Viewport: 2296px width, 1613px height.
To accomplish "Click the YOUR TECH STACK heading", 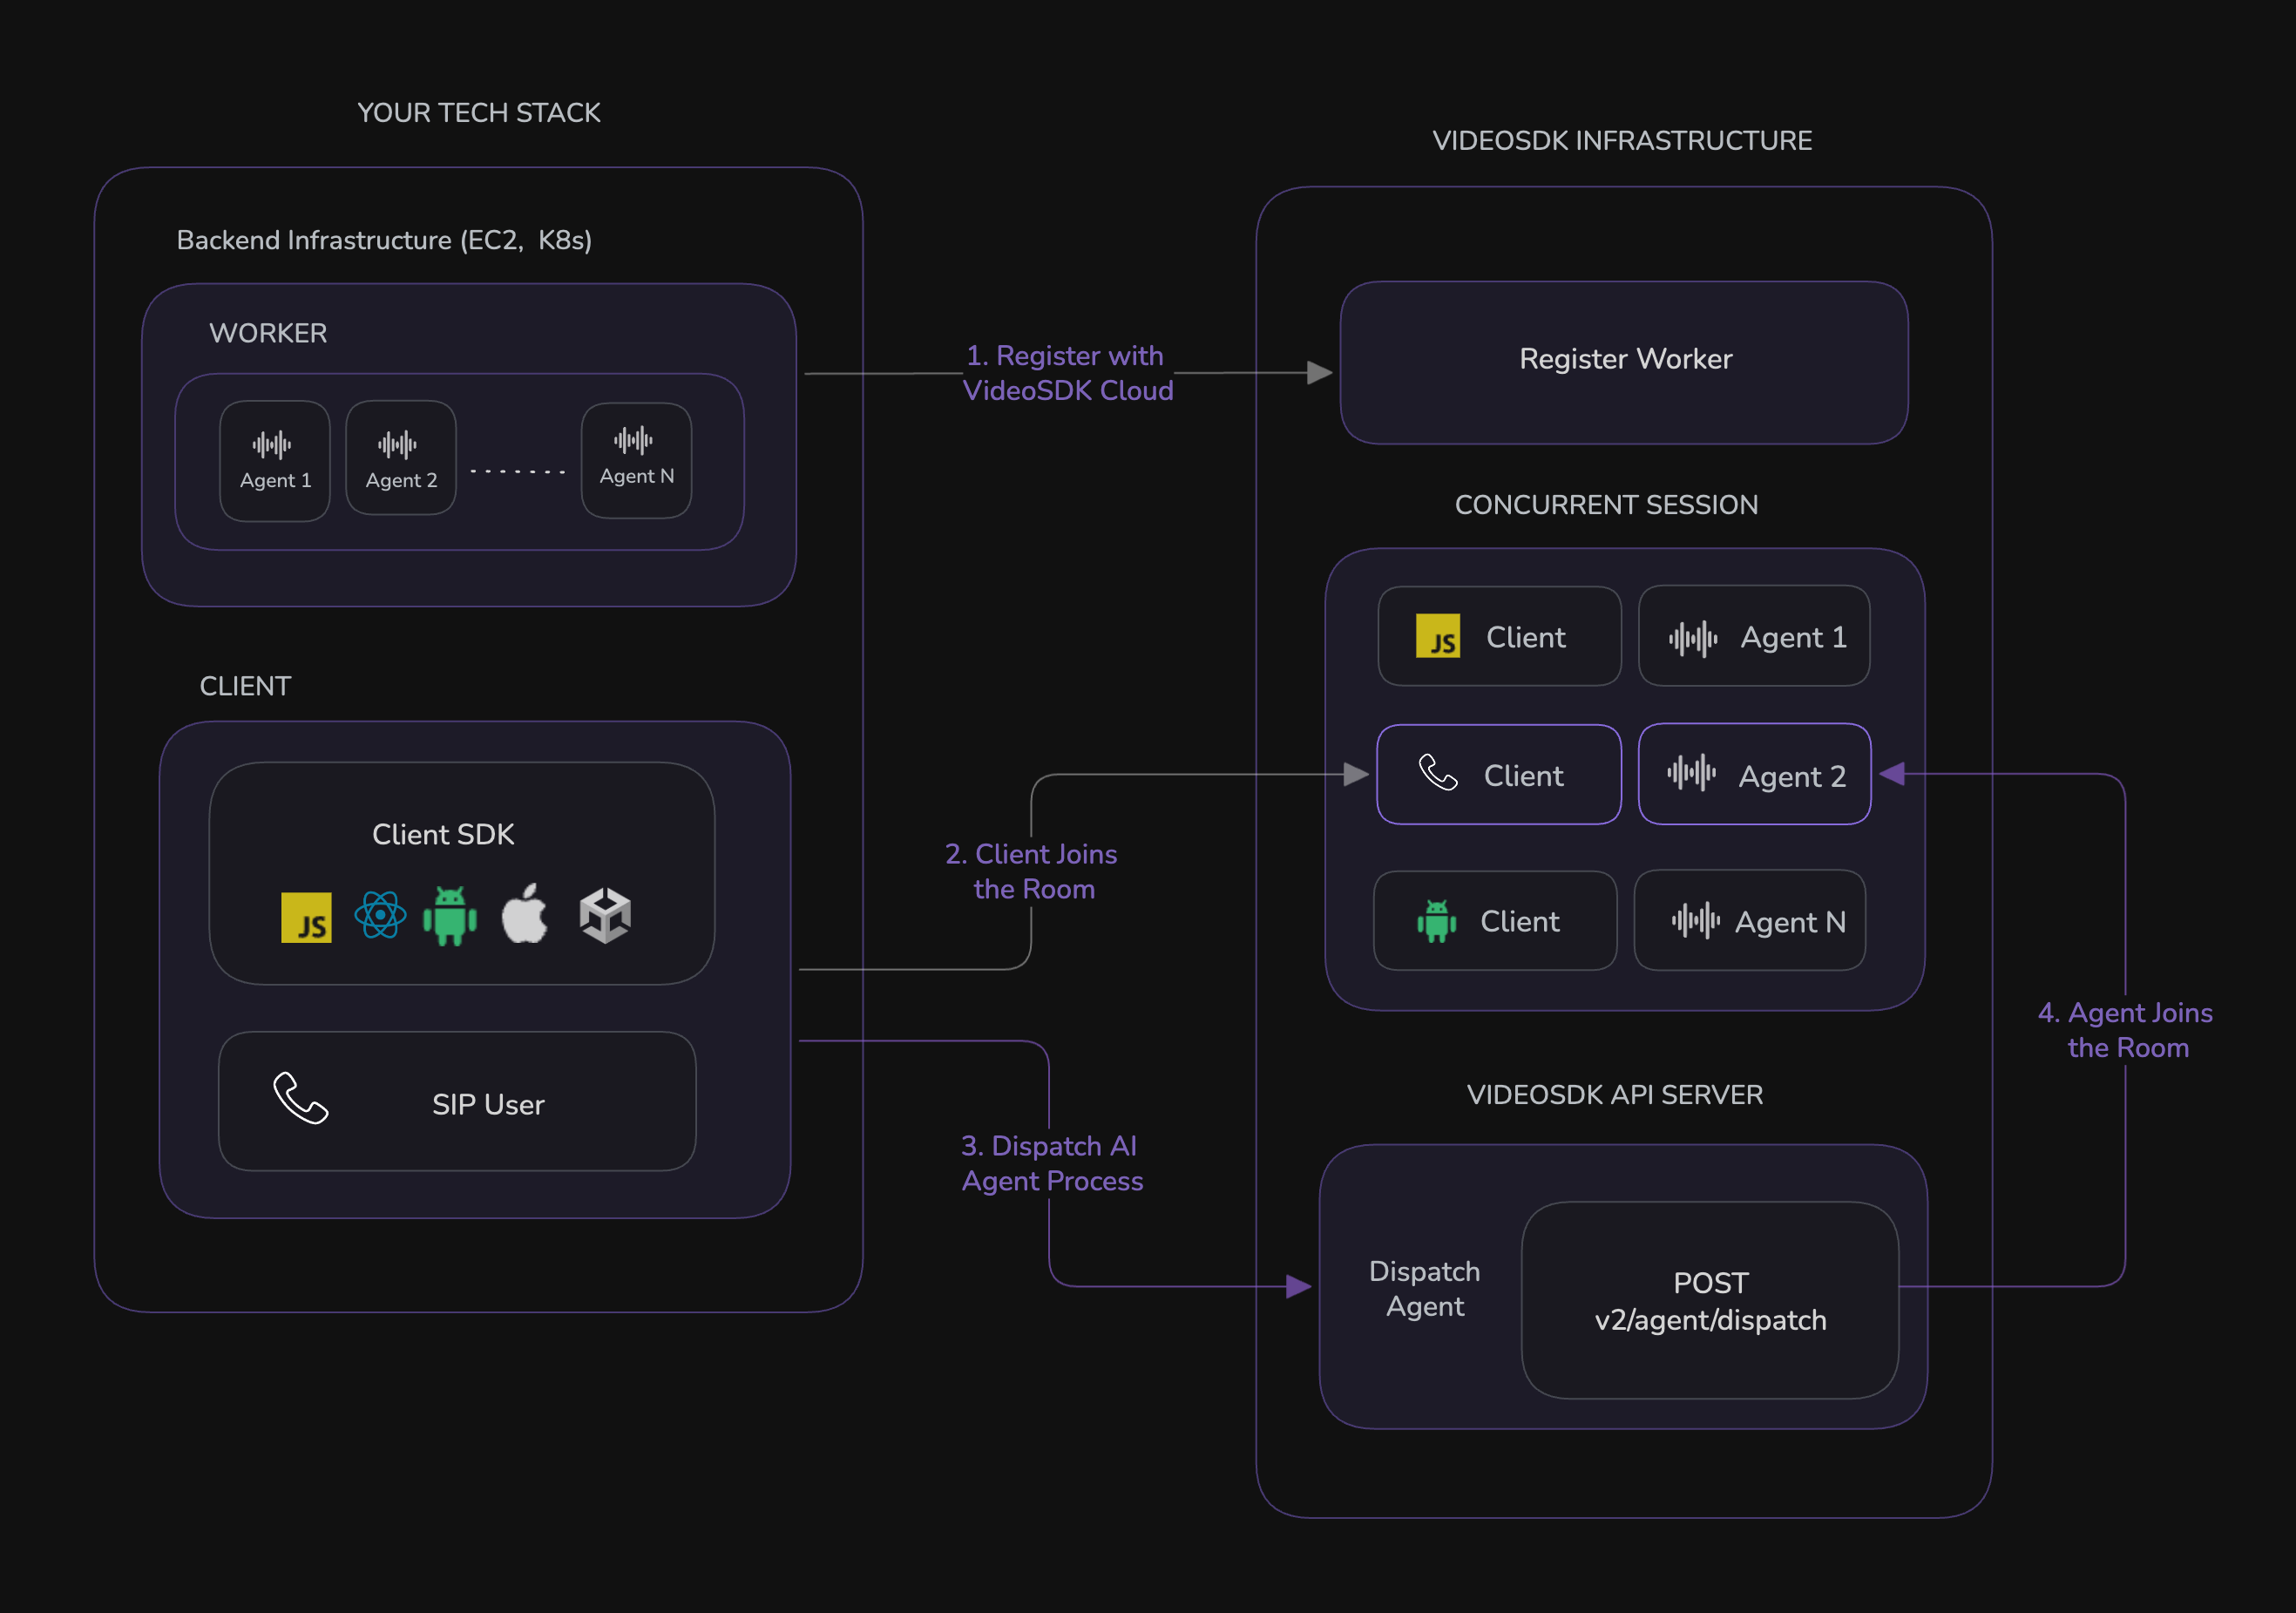I will click(x=479, y=112).
